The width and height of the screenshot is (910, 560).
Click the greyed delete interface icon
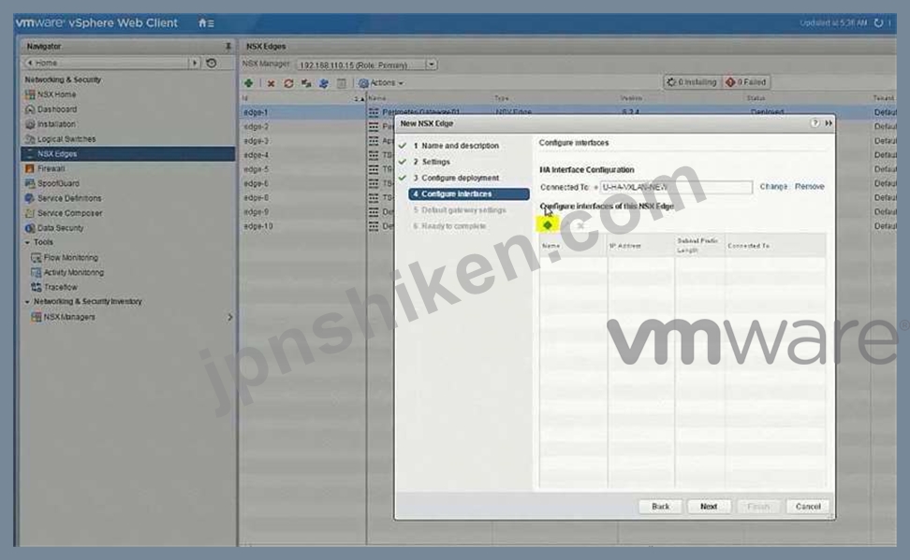point(580,225)
